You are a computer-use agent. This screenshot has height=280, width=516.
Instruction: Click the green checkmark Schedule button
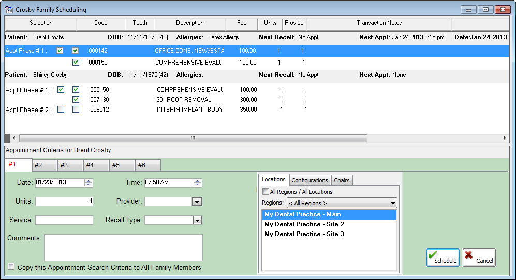point(443,257)
